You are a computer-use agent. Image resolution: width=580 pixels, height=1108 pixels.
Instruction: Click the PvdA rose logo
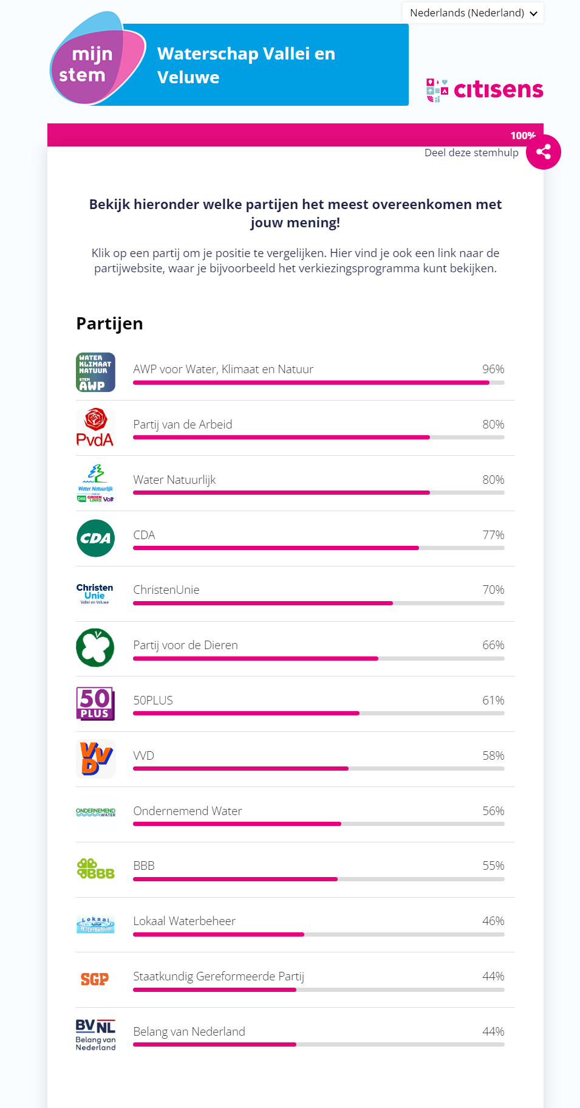[x=95, y=428]
